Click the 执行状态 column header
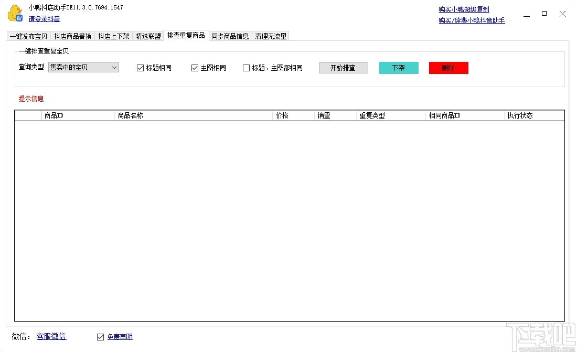Viewport: 577px width, 352px height. click(x=534, y=115)
